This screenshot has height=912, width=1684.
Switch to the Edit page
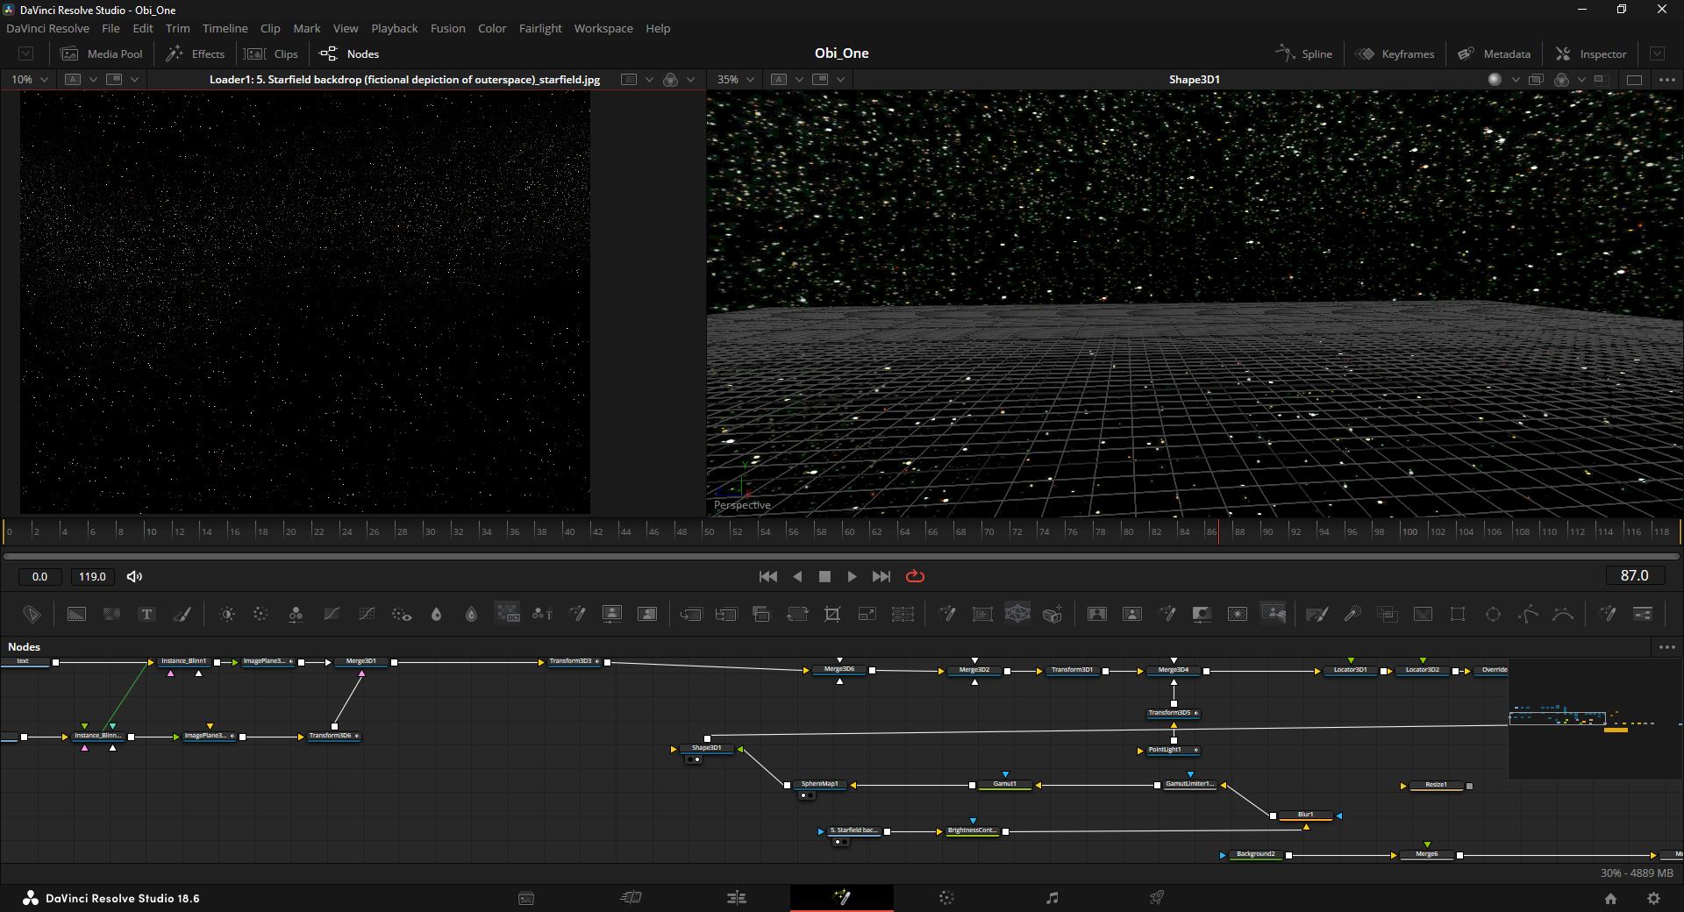[737, 897]
